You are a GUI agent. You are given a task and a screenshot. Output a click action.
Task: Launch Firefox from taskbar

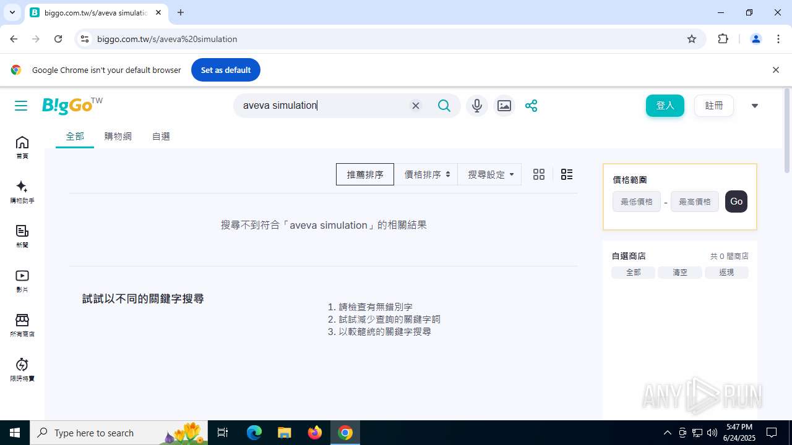(315, 433)
